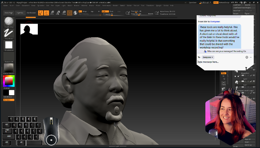Image resolution: width=260 pixels, height=148 pixels.
Task: Select the Draw mode button
Action: pos(46,13)
